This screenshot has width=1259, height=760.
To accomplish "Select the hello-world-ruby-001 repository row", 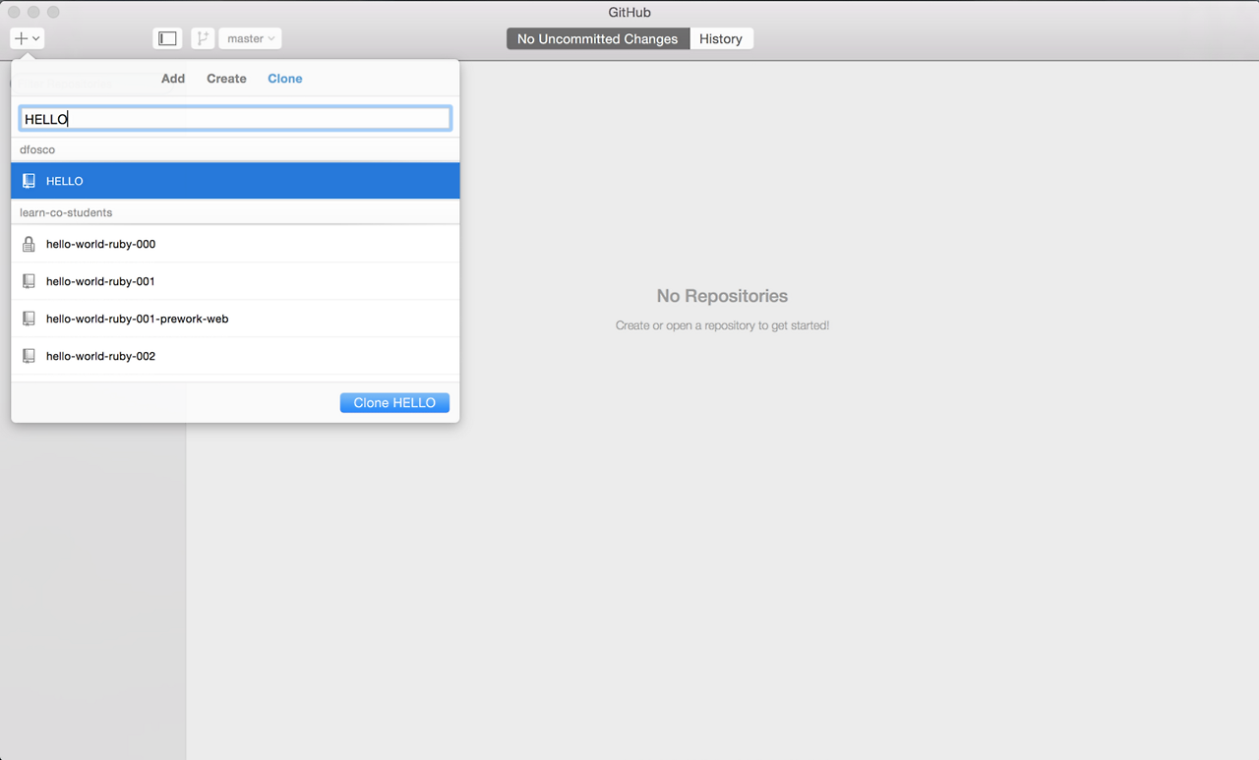I will tap(235, 281).
